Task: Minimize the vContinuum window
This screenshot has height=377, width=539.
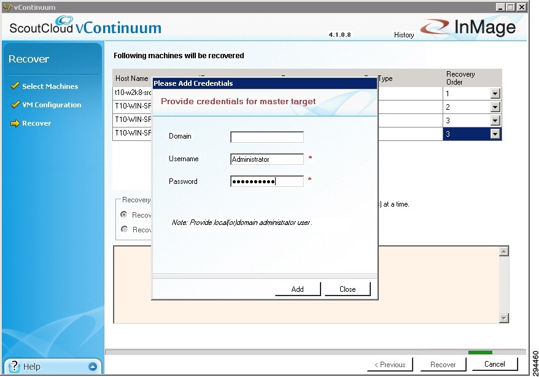Action: pyautogui.click(x=500, y=7)
